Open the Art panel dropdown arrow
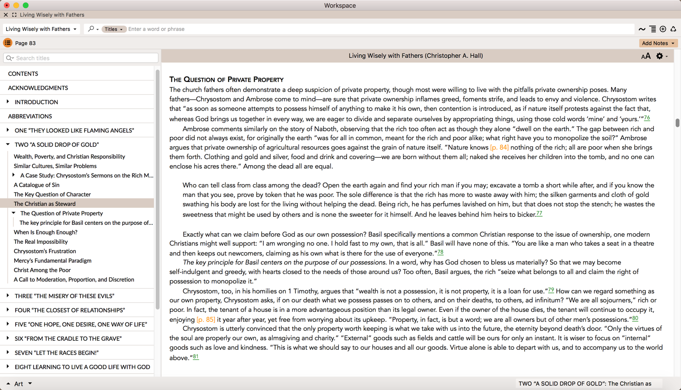The image size is (681, 390). click(x=30, y=383)
